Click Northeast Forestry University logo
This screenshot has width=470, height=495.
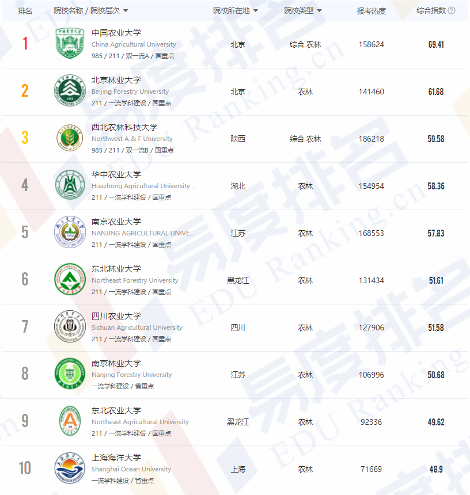coord(69,280)
